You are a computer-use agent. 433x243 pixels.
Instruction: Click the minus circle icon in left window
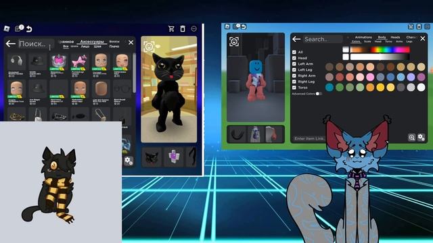194,28
